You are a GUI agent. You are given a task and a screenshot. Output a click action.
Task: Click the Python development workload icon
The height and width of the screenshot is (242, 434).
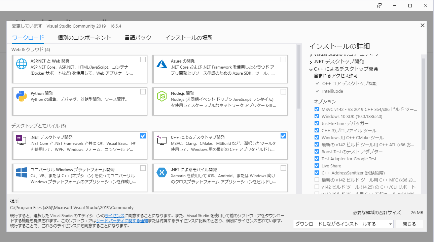pyautogui.click(x=22, y=96)
